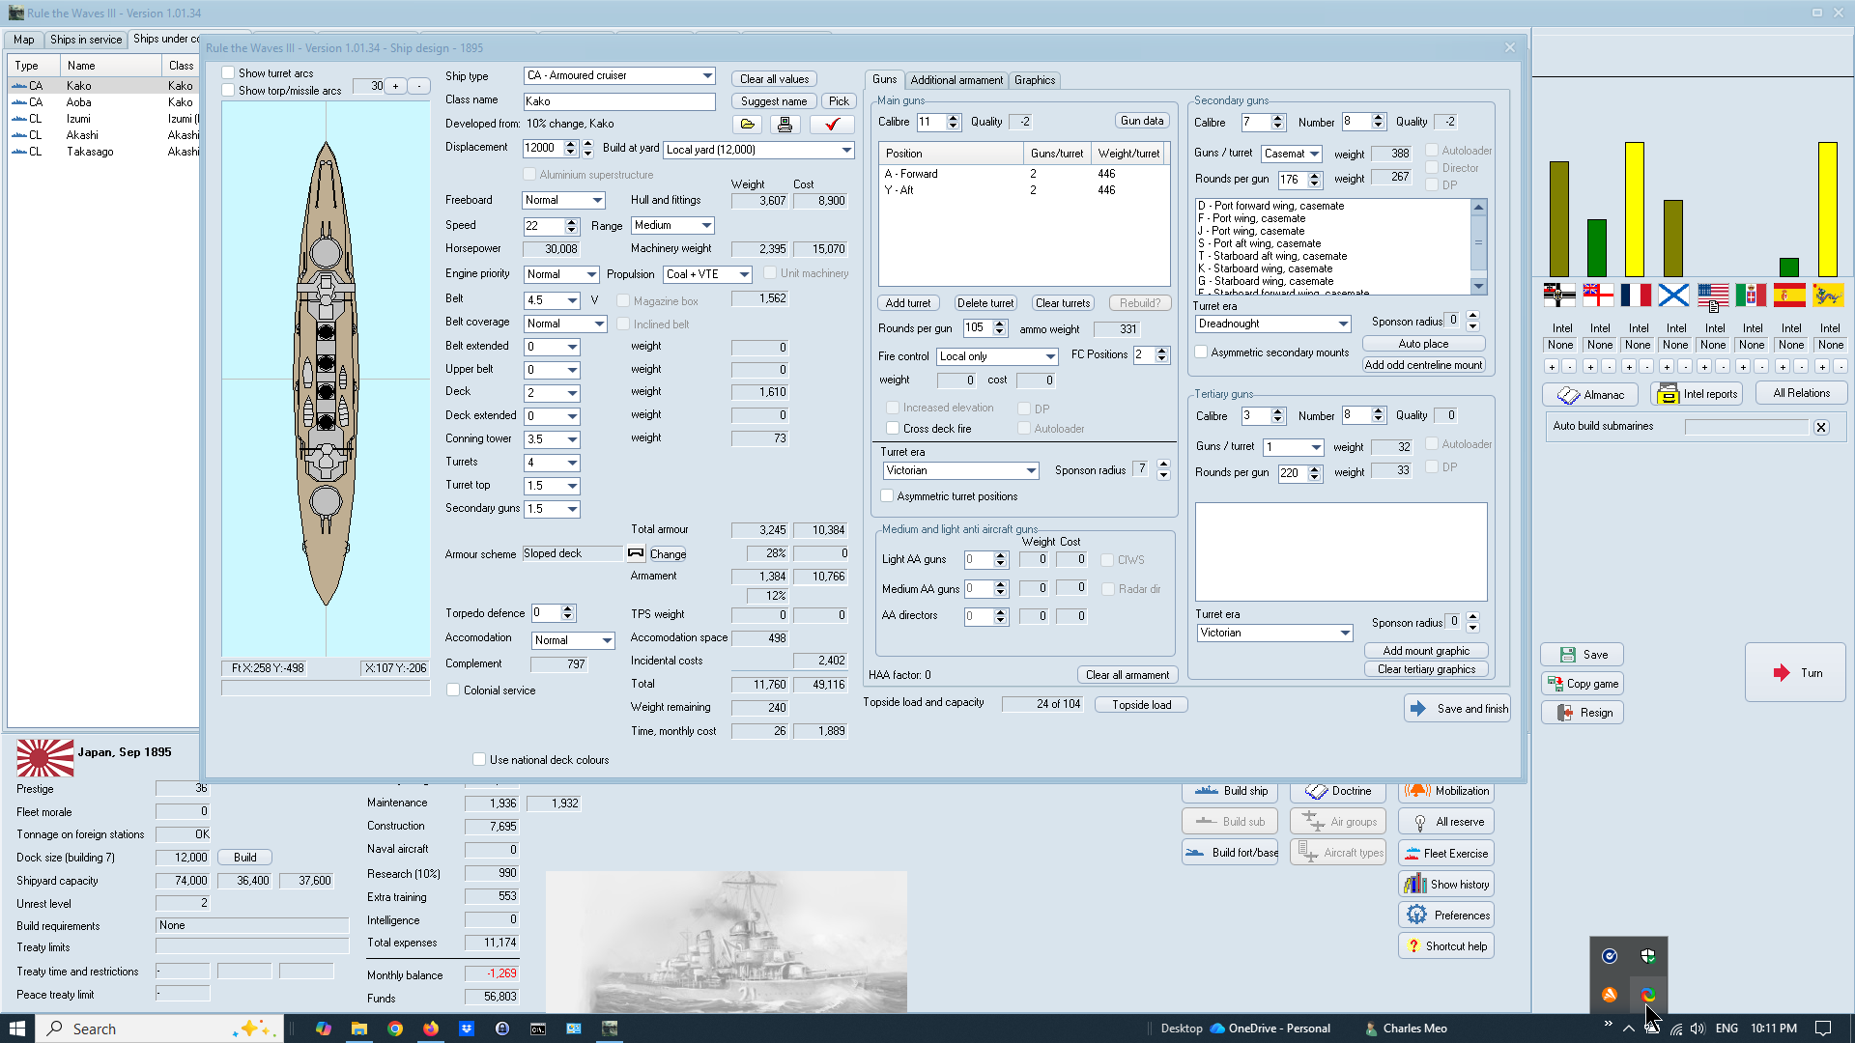Enable Show torp/missile arcs
The image size is (1855, 1043).
tap(228, 91)
